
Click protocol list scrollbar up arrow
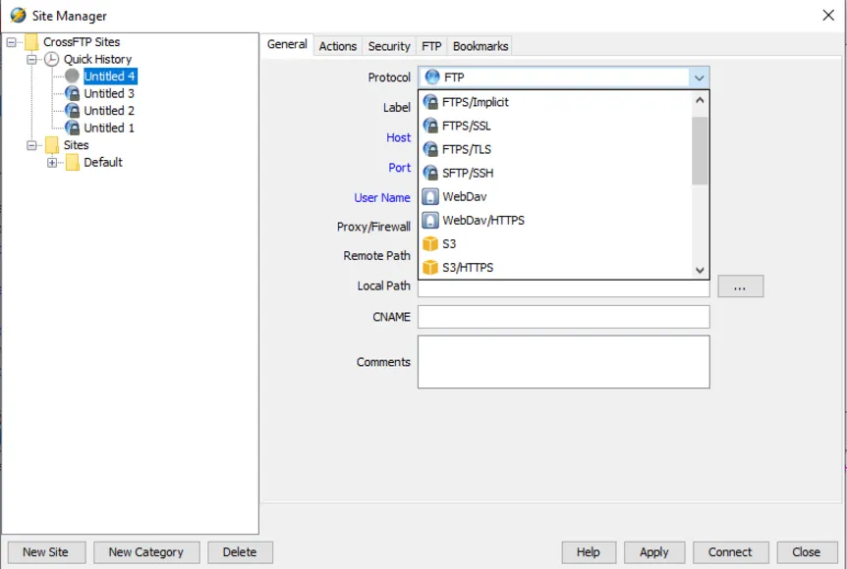coord(700,100)
